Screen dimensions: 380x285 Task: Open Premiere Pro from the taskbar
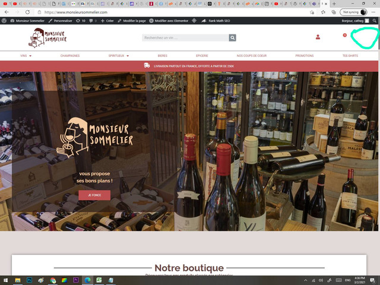tap(75, 280)
